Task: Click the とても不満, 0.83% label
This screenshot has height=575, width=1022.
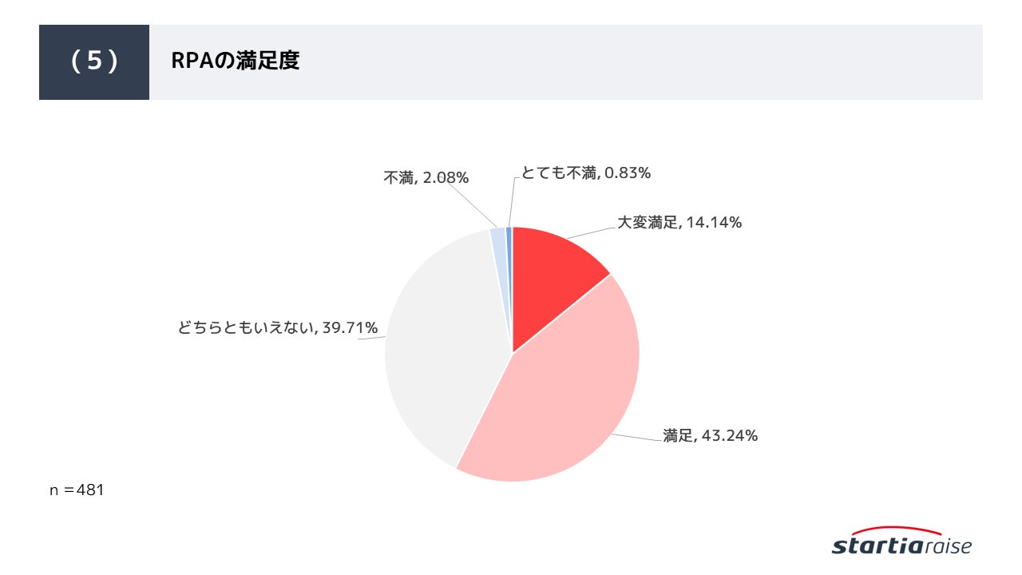Action: [586, 172]
